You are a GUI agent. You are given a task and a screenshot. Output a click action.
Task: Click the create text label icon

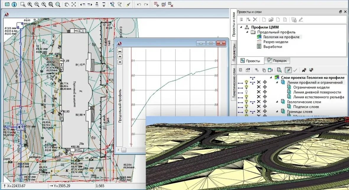coord(156,4)
